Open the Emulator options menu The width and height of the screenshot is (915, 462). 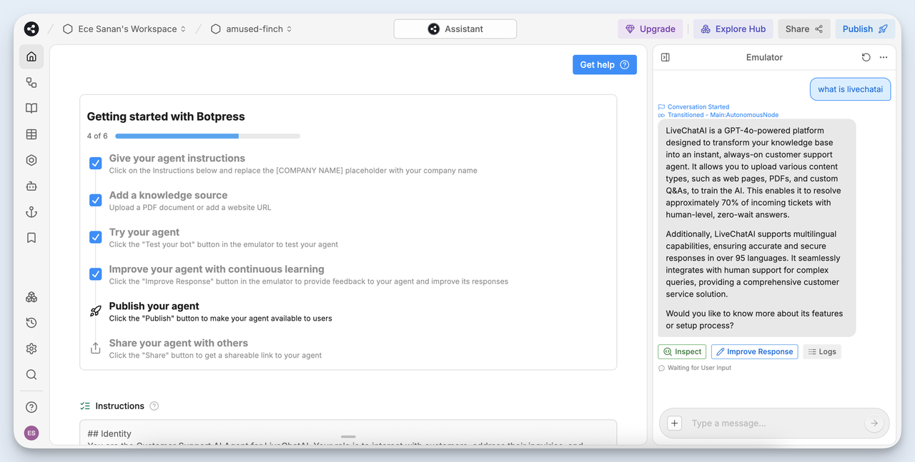click(883, 57)
